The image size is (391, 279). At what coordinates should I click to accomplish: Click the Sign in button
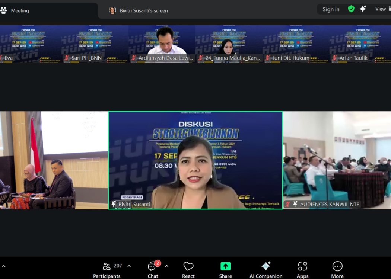click(331, 9)
